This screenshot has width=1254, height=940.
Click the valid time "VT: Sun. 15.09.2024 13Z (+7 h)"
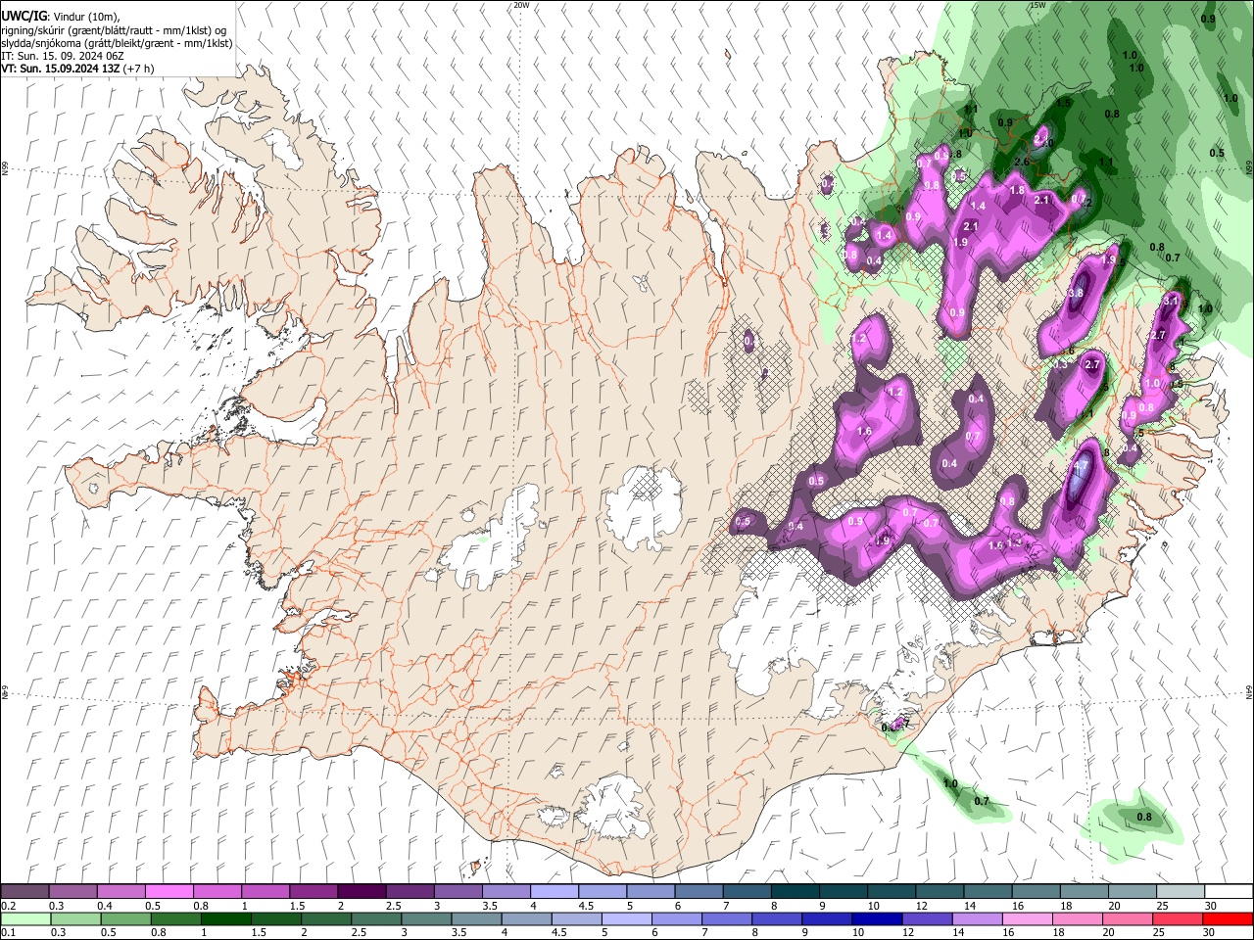pos(78,70)
